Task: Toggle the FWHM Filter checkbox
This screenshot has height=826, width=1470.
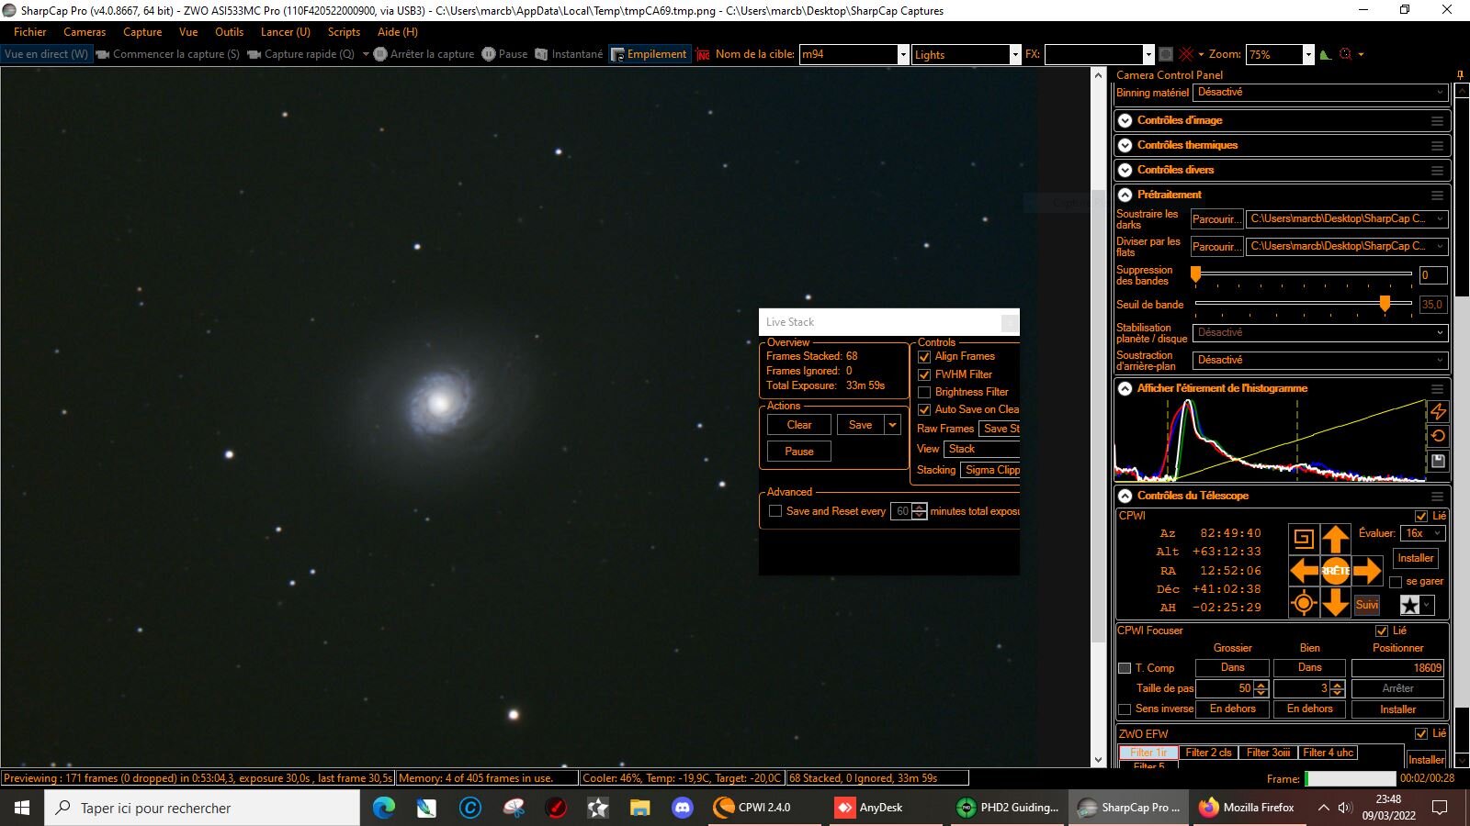Action: (924, 374)
